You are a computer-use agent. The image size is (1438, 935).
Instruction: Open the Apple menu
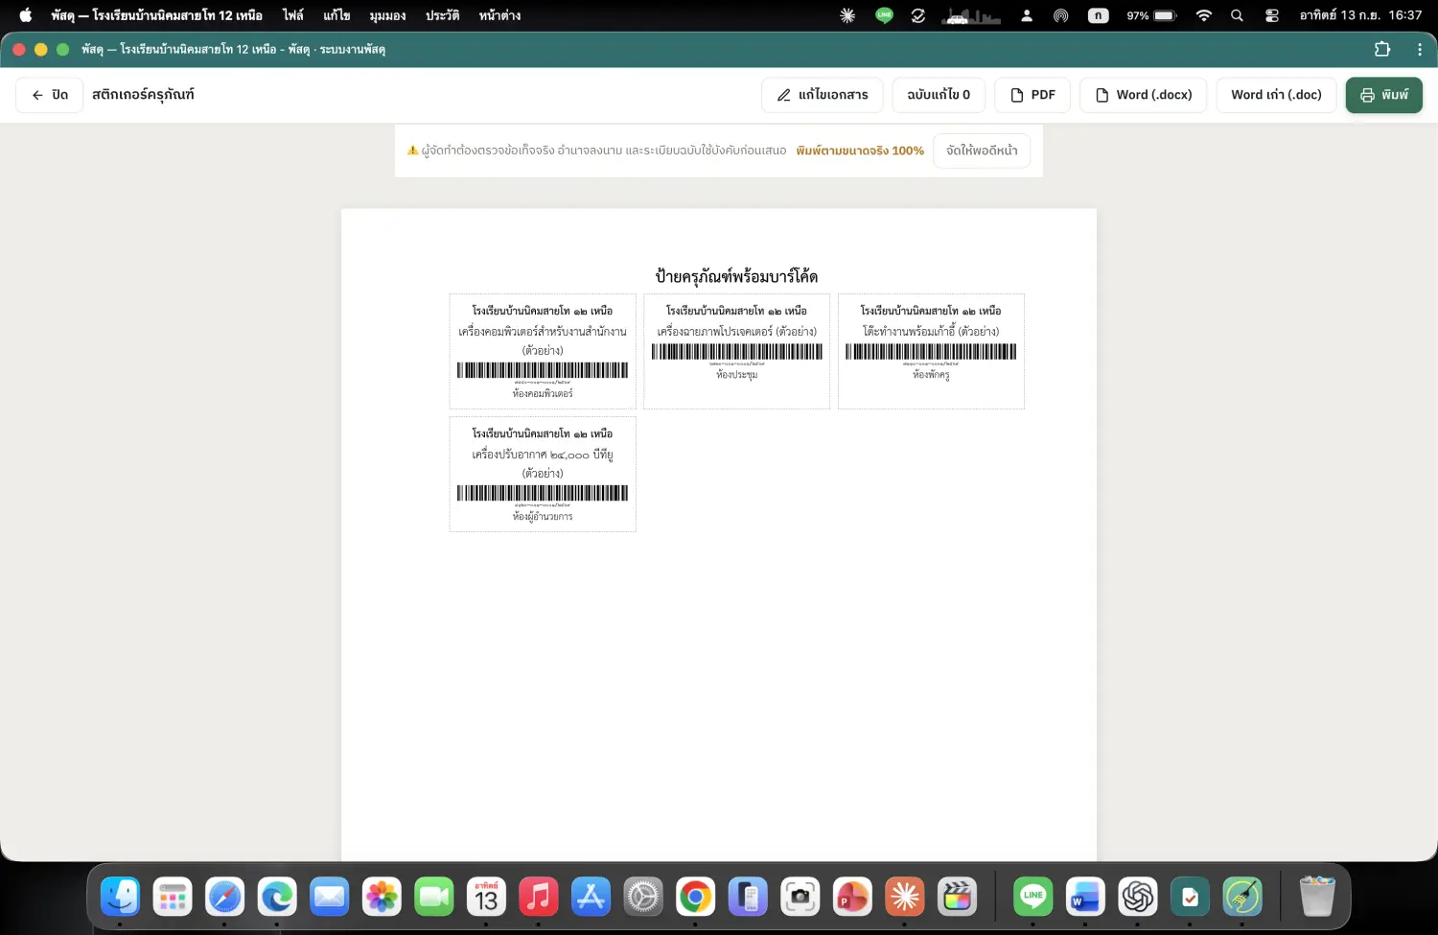(x=26, y=15)
